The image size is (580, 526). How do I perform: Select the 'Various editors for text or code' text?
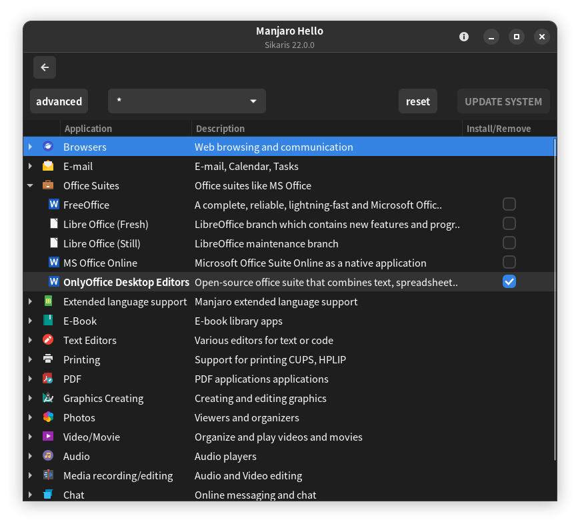pyautogui.click(x=264, y=340)
